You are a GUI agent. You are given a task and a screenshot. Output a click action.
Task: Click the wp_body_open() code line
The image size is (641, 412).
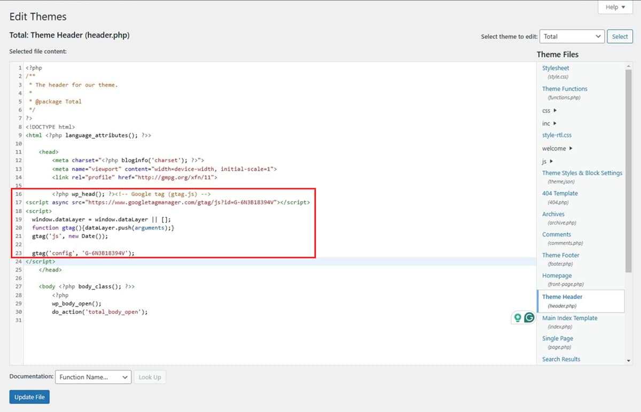click(76, 303)
